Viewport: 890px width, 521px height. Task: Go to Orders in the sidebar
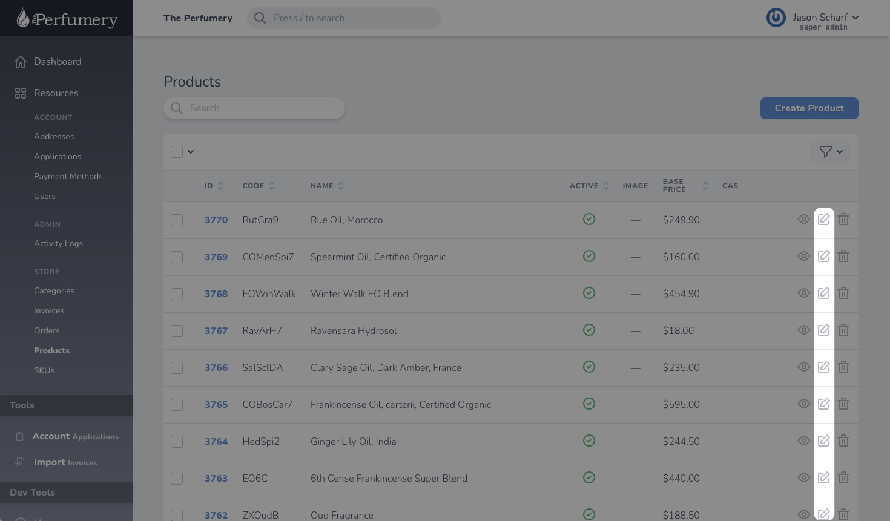point(47,331)
